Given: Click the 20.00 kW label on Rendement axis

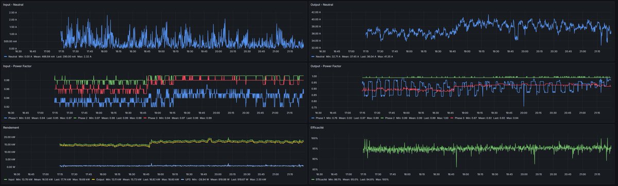Looking at the screenshot, I should click(9, 137).
